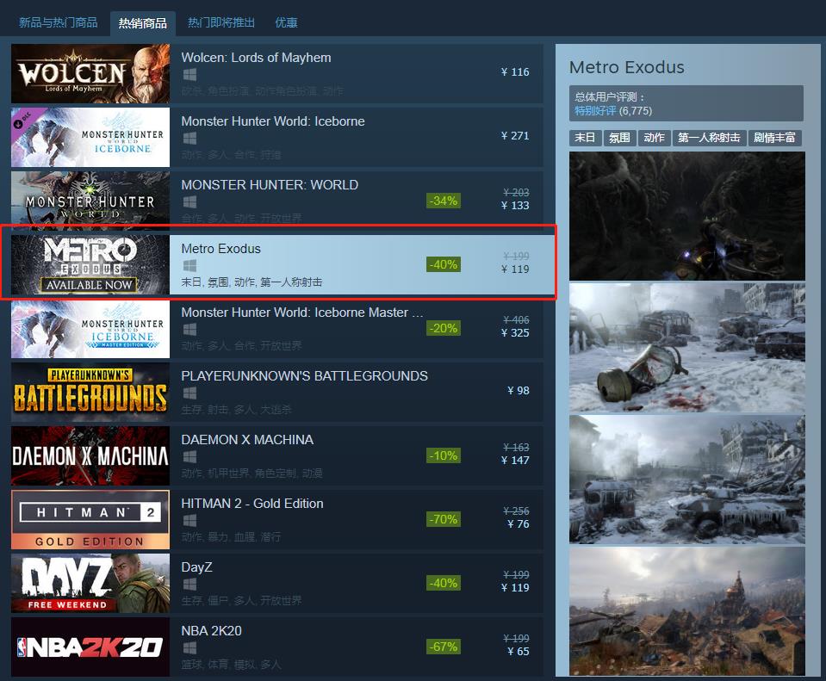Click Windows icon under Metro Exodus row

[189, 265]
